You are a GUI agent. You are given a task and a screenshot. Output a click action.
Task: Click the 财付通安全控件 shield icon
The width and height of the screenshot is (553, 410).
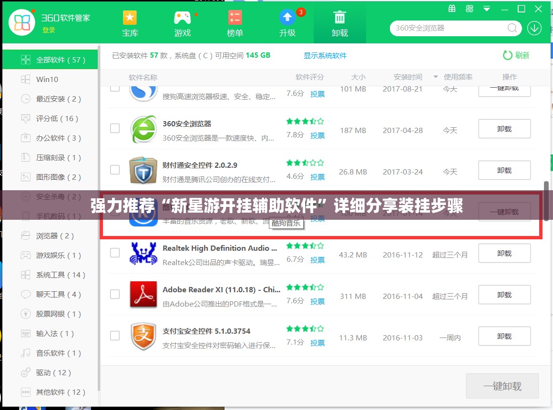tap(143, 170)
